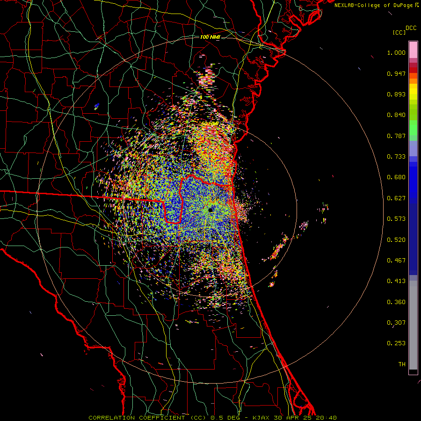Click the 0.787 color scale value
This screenshot has width=421, height=421.
tap(396, 136)
